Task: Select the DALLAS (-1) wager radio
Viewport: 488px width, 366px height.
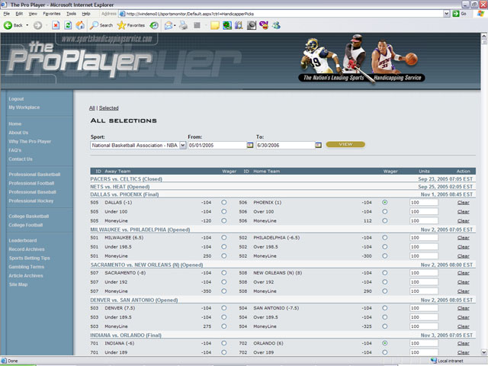Action: pyautogui.click(x=223, y=202)
